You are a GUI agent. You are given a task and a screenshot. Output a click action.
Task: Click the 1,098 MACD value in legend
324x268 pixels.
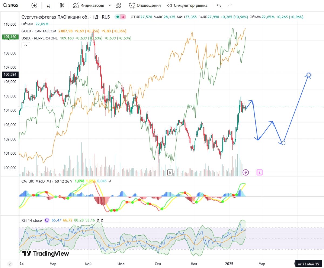coord(79,181)
